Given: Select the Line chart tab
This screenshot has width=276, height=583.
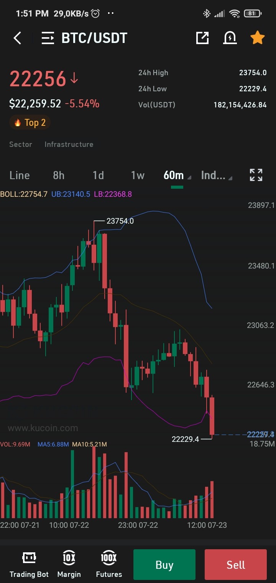Looking at the screenshot, I should pos(20,175).
